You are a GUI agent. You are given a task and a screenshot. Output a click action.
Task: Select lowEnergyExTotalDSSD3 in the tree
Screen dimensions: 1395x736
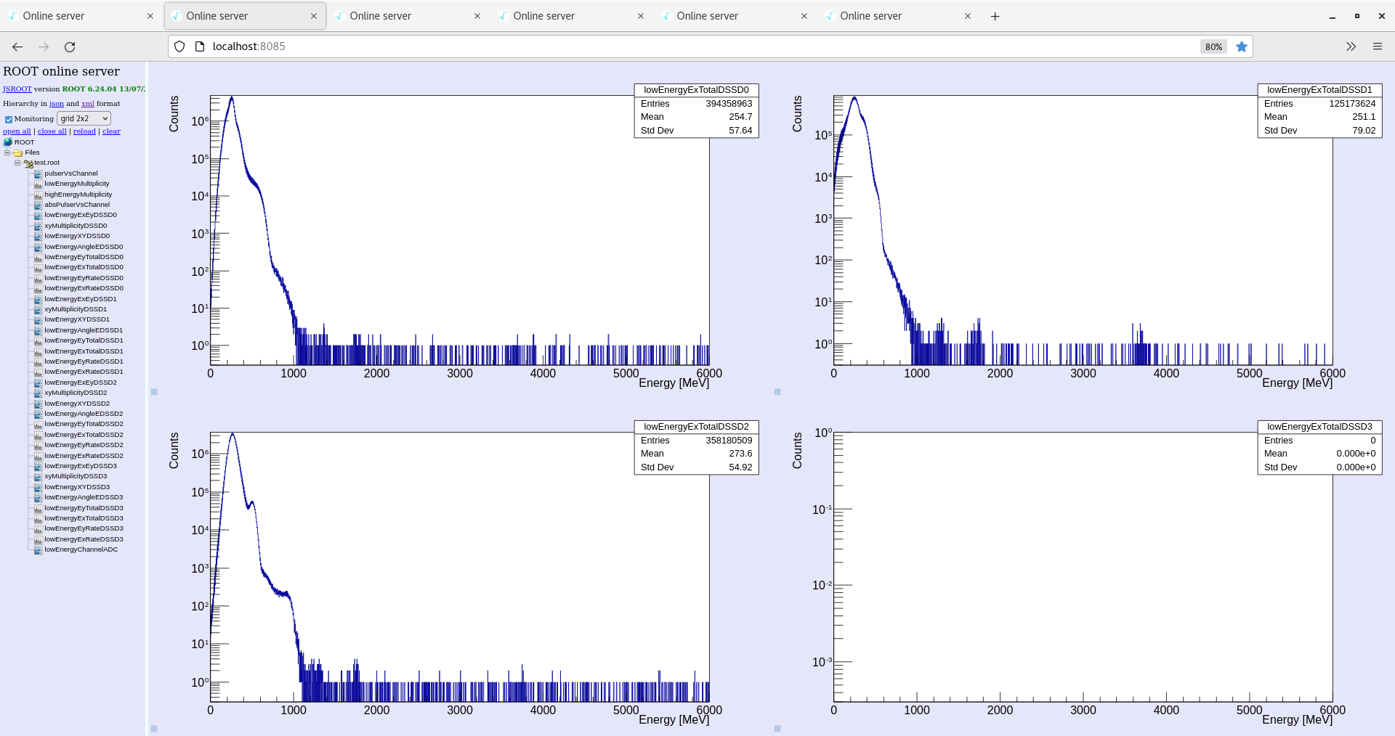84,518
